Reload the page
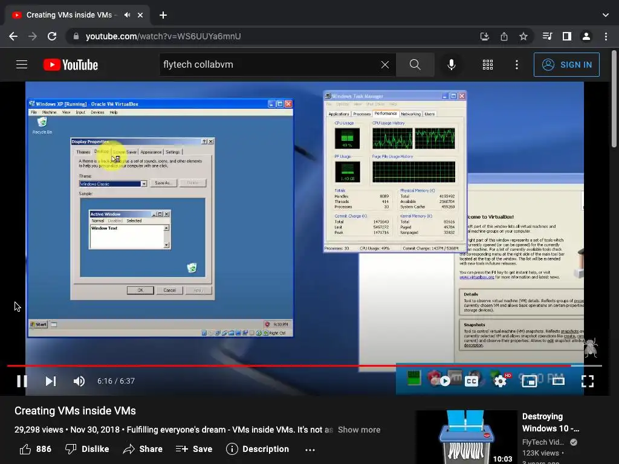The height and width of the screenshot is (464, 619). point(52,36)
